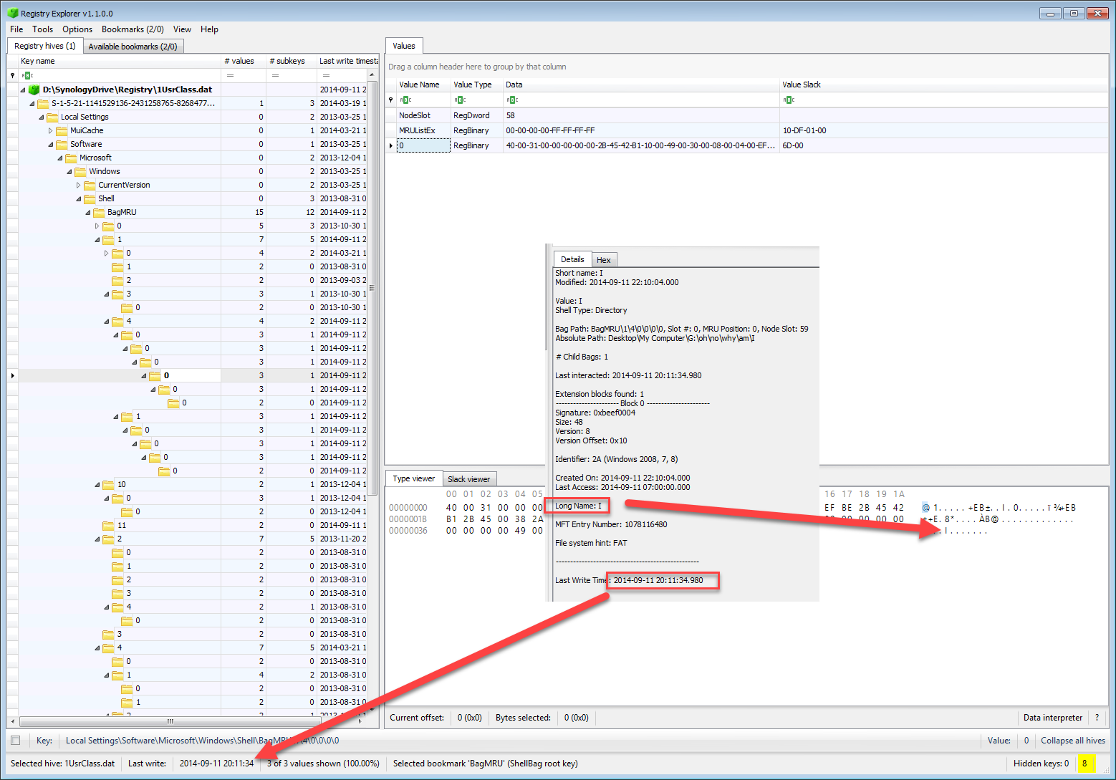Click the folder icon beside MuiCache
This screenshot has height=780, width=1116.
60,130
